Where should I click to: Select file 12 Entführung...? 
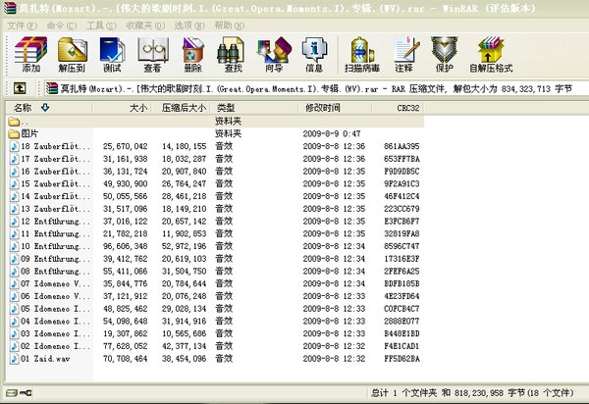tap(56, 222)
